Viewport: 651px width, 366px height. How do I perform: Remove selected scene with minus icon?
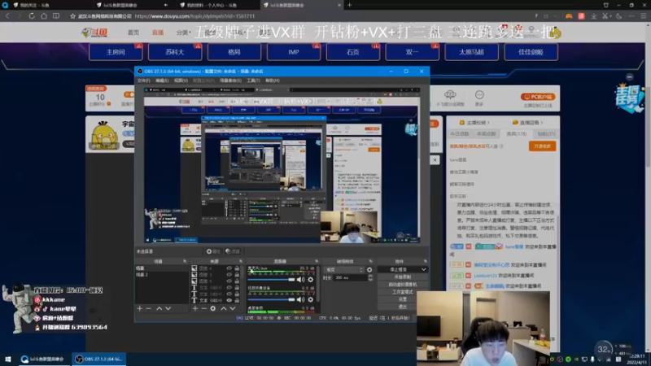[149, 308]
